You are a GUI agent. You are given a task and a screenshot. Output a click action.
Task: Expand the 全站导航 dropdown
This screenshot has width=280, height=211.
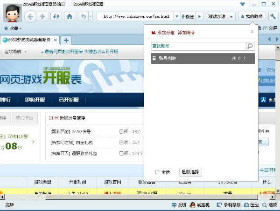click(x=15, y=52)
